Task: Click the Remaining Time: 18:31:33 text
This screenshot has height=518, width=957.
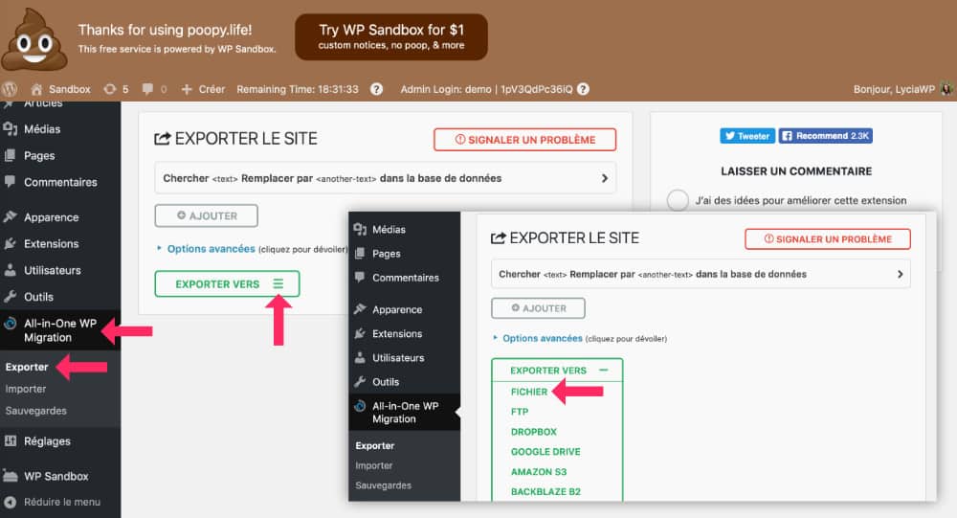Action: pyautogui.click(x=298, y=89)
